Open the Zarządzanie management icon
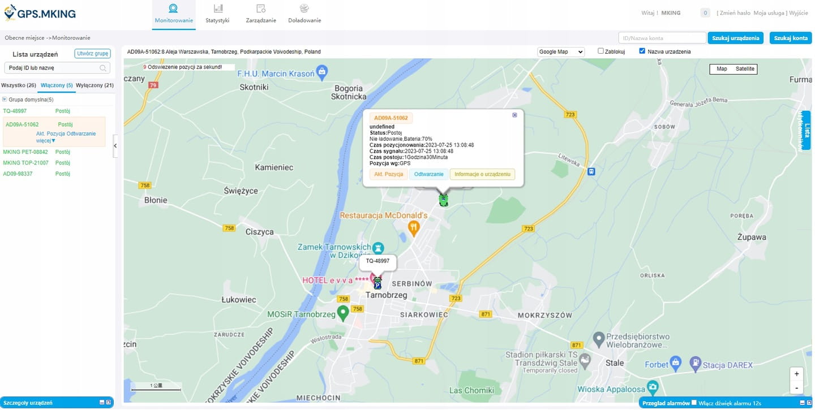This screenshot has width=815, height=410. coord(261,8)
